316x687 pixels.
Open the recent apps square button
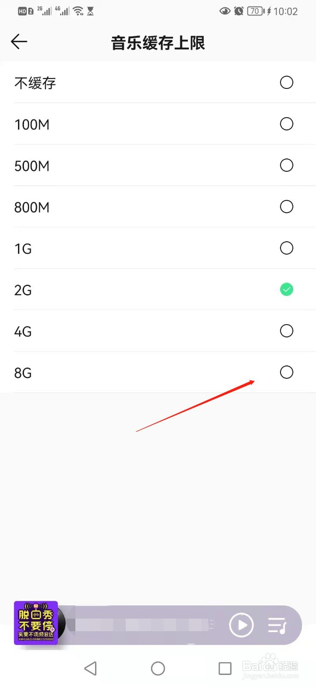click(225, 668)
